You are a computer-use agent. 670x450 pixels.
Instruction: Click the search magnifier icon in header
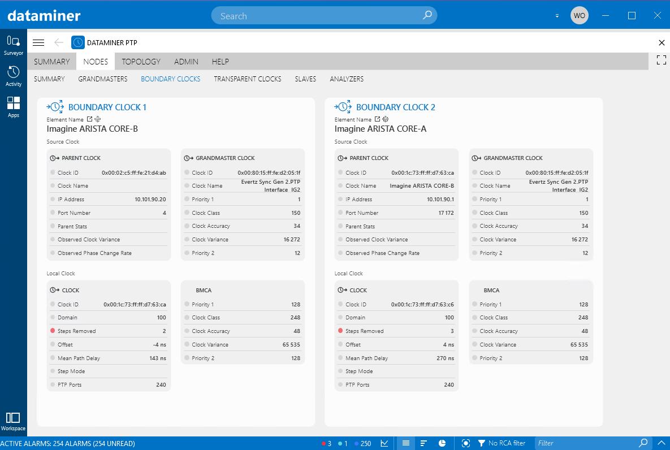click(x=427, y=15)
